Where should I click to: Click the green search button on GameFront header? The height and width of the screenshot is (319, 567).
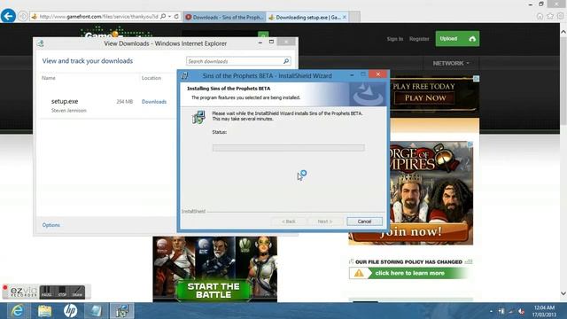coord(263,35)
